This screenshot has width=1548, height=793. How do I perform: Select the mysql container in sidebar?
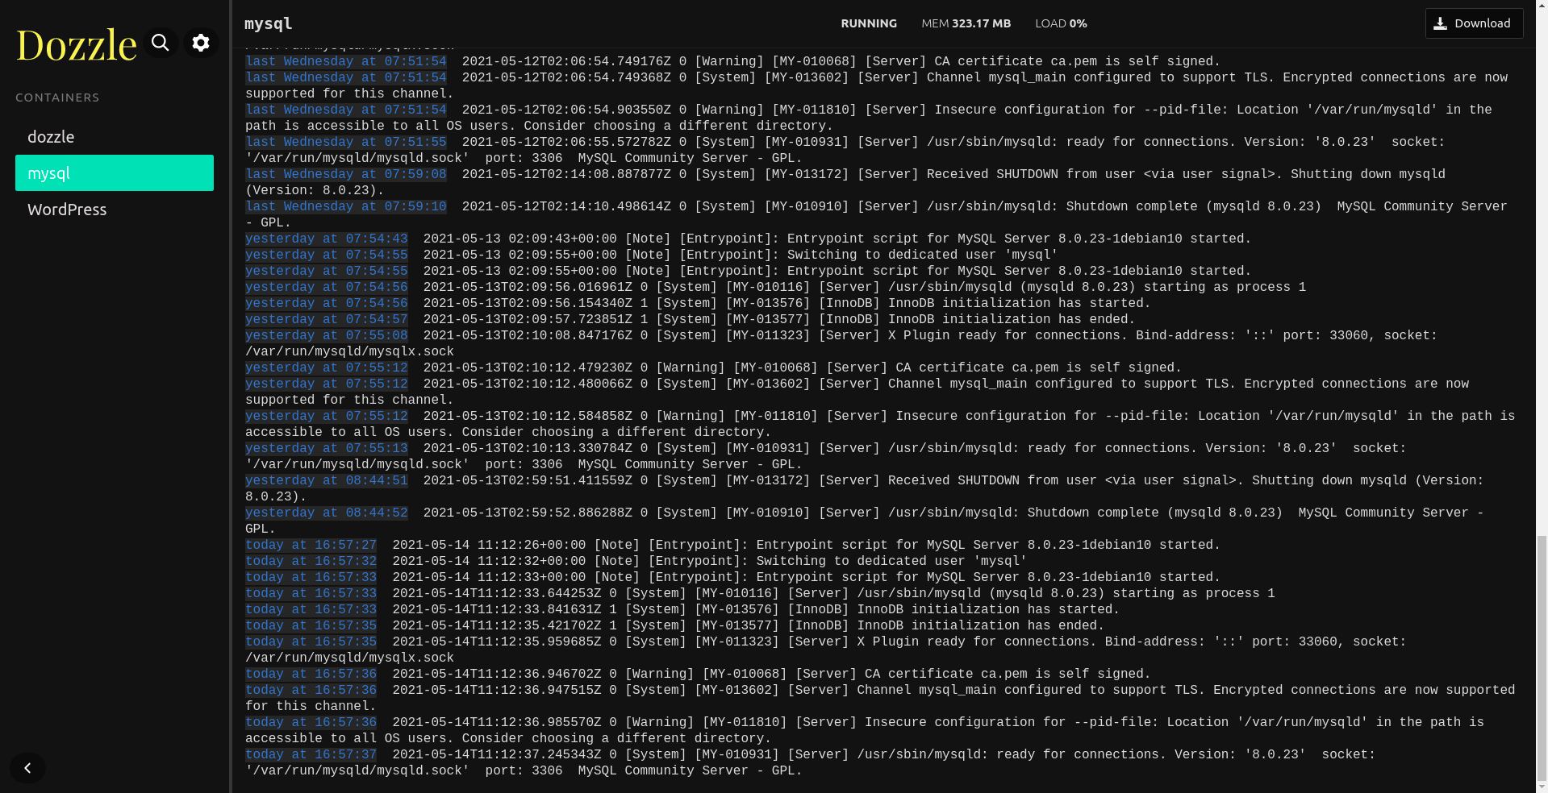[114, 173]
